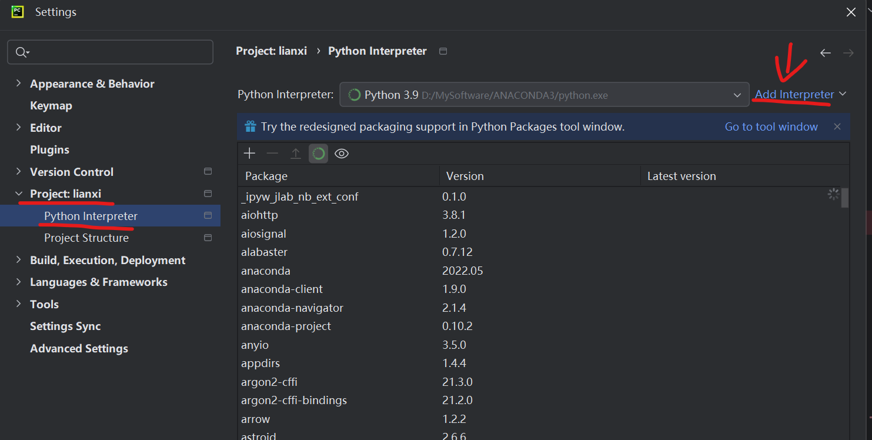
Task: Open the Plugins settings page
Action: pos(49,150)
